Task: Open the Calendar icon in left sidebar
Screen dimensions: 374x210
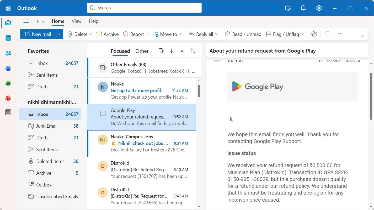Action: pos(8,38)
